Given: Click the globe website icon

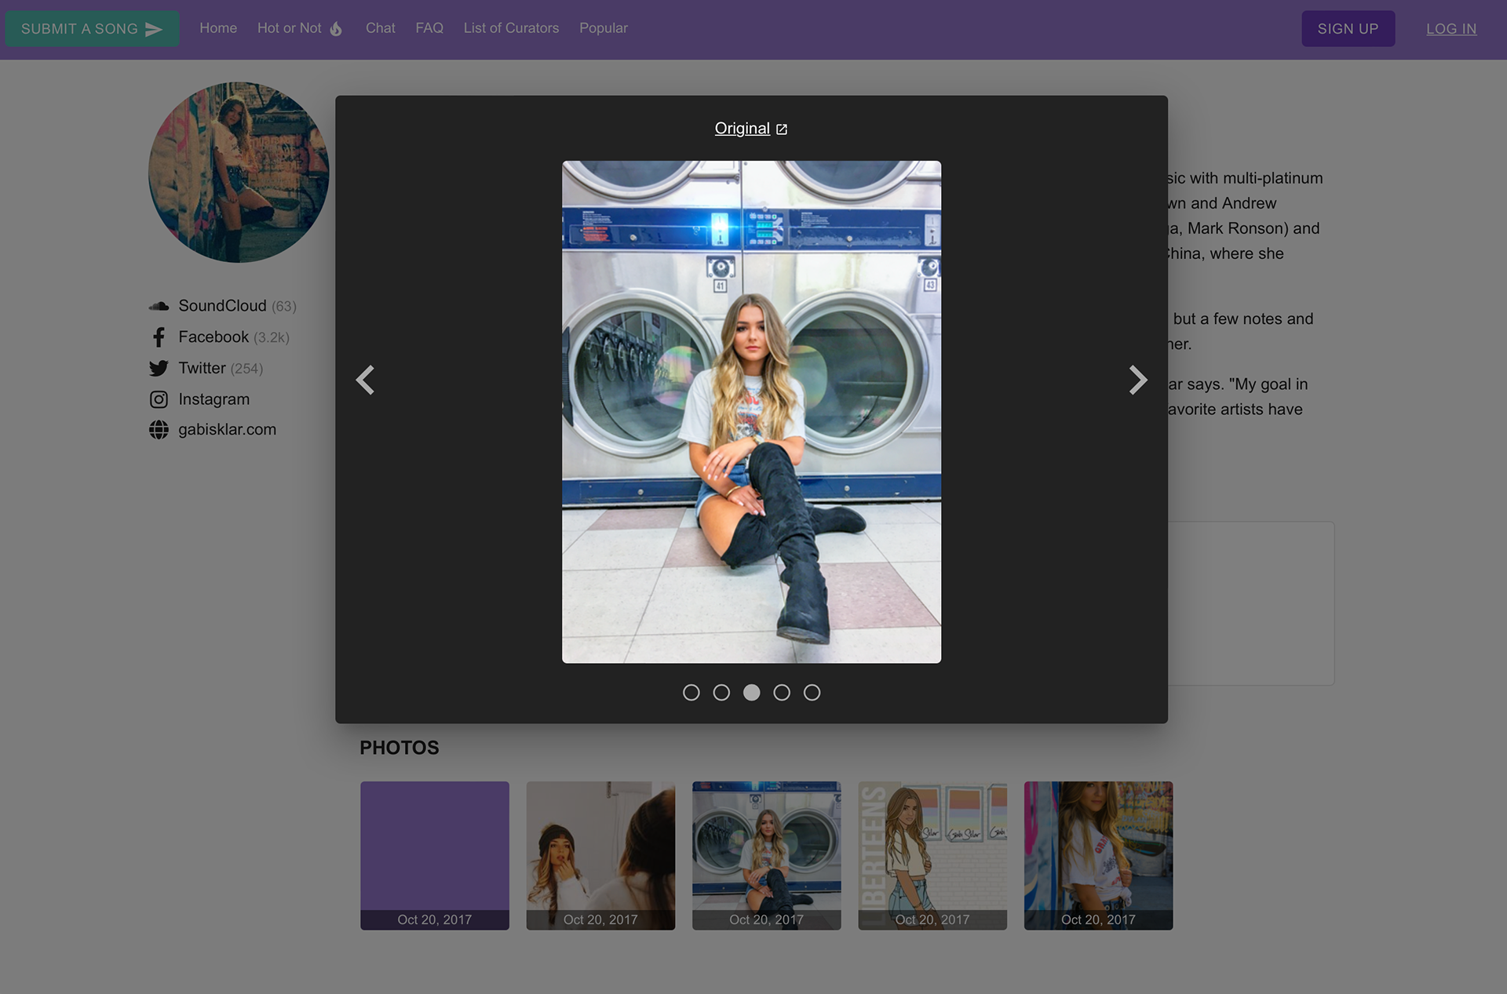Looking at the screenshot, I should 159,430.
